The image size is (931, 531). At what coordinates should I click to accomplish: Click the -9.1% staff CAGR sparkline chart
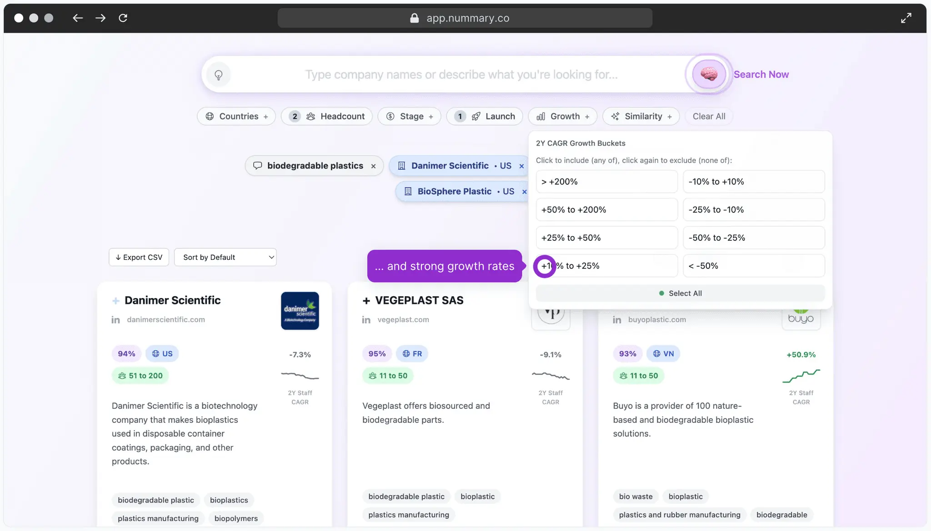[551, 376]
